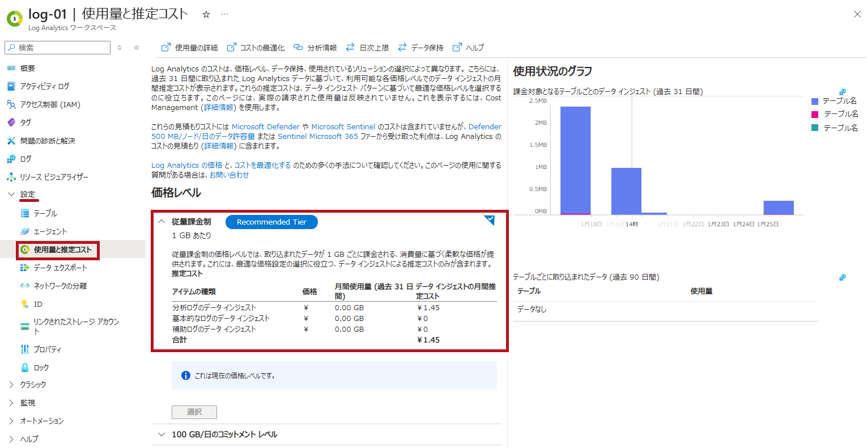Open the 使用量の詳細 toolbar link
The height and width of the screenshot is (448, 867).
(x=190, y=48)
